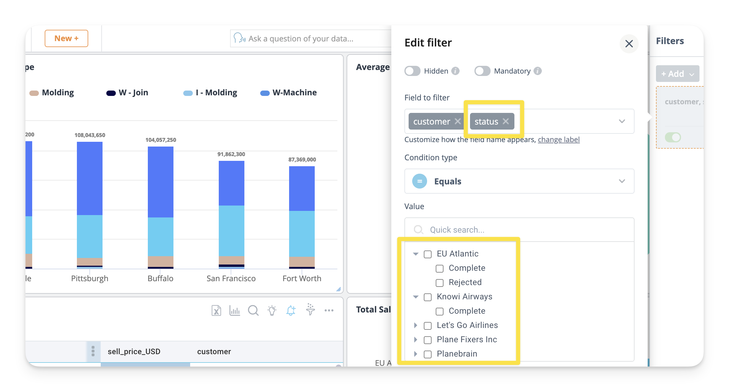Click the filter funnel icon in widget toolbar
729x392 pixels.
coord(310,310)
